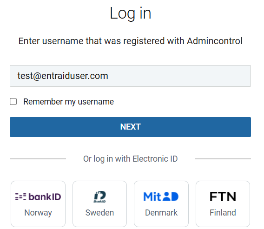Click the Swedish BankID logo icon
264x229 pixels.
coord(99,196)
